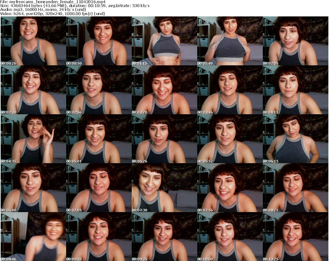The height and width of the screenshot is (261, 329).
Task: Select the last frame at 00:10:25
Action: point(296,237)
